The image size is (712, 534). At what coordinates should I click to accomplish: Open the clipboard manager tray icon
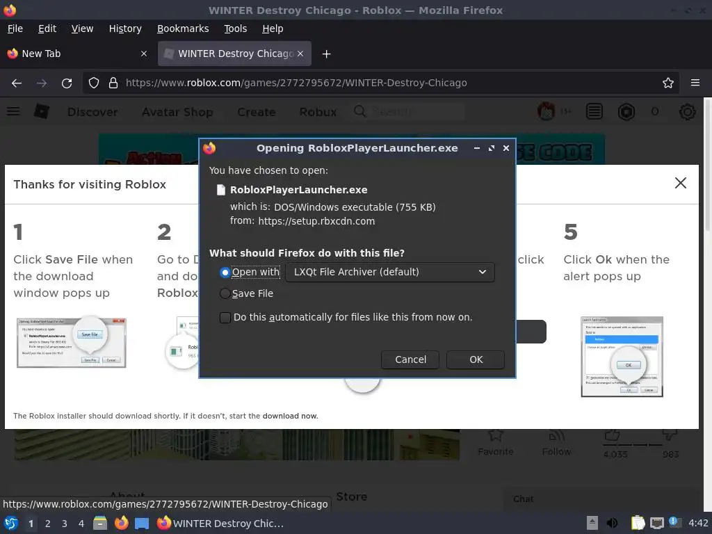(638, 523)
